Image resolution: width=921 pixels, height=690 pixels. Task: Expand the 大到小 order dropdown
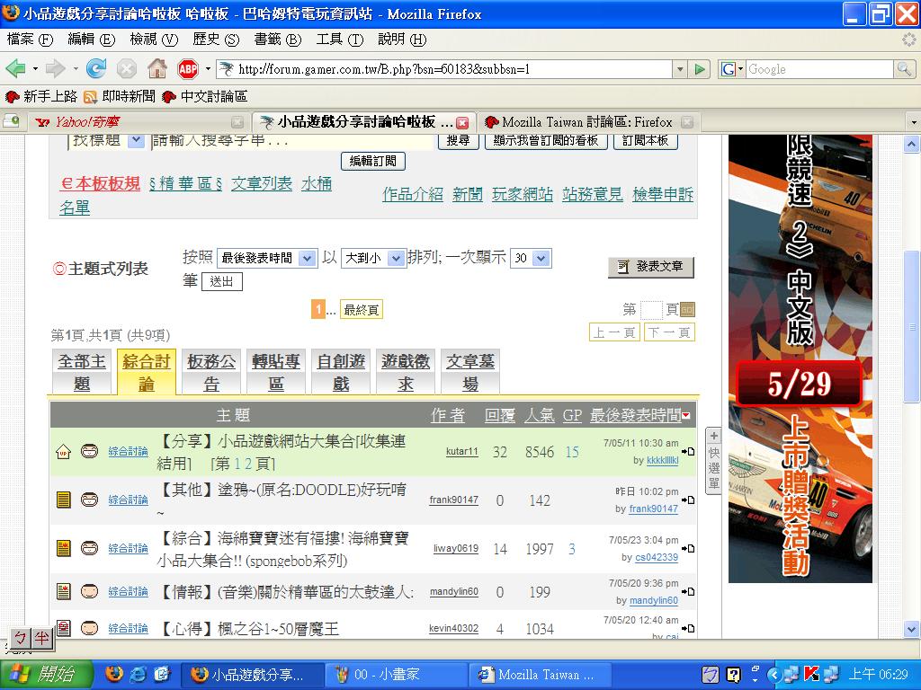click(x=373, y=259)
